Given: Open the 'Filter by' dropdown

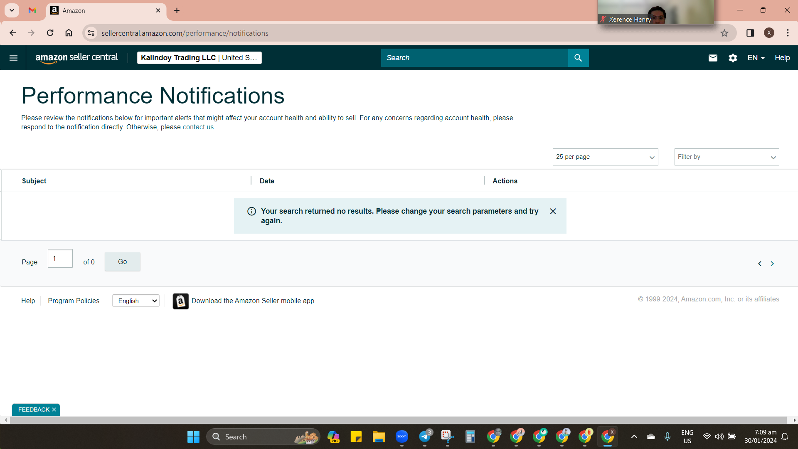Looking at the screenshot, I should (x=727, y=157).
